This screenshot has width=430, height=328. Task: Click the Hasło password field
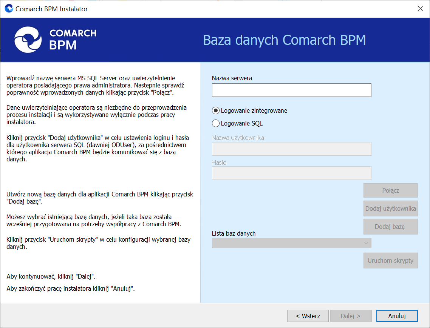coord(291,173)
